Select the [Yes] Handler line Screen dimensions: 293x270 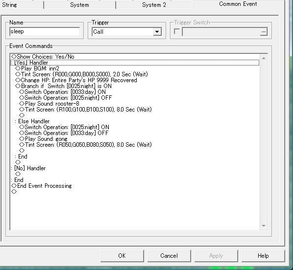click(x=135, y=63)
